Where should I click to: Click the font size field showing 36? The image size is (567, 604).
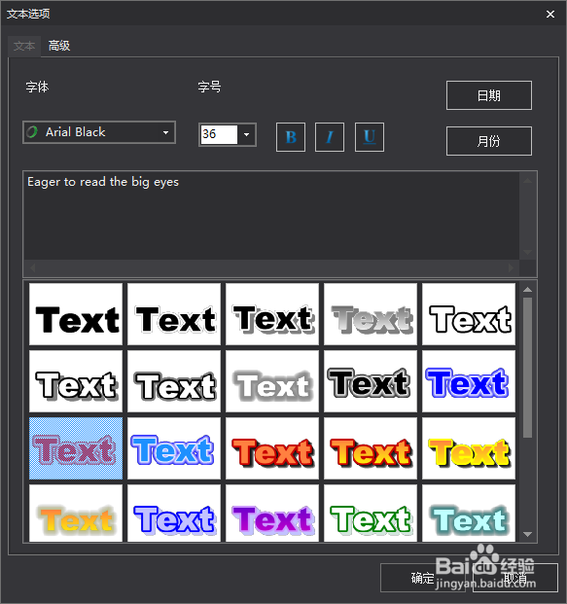(x=219, y=134)
